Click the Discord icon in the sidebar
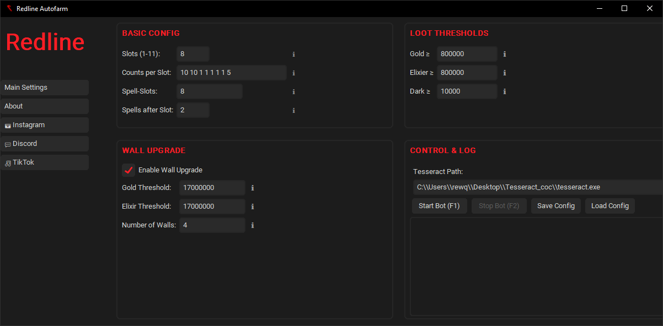This screenshot has height=326, width=663. tap(7, 144)
